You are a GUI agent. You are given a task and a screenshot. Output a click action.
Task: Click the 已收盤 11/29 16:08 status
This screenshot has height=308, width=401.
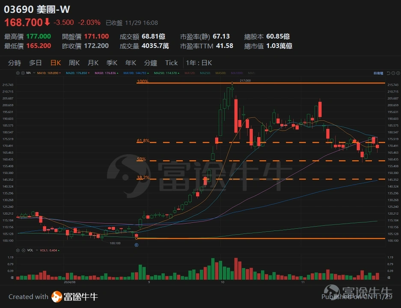coord(132,23)
